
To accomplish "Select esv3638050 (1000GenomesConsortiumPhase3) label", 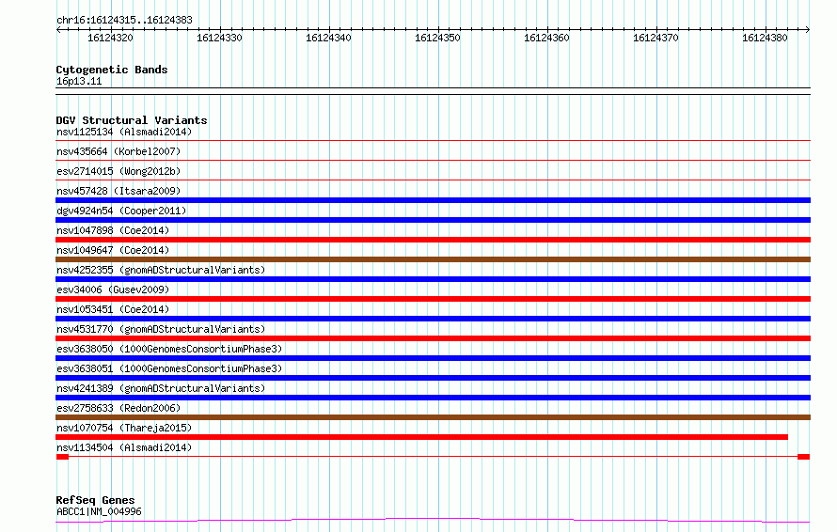I will pos(169,349).
